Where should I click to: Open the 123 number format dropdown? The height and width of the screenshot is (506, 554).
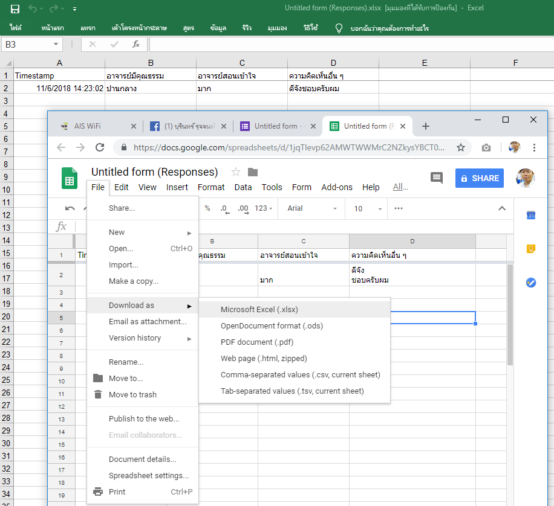(264, 208)
